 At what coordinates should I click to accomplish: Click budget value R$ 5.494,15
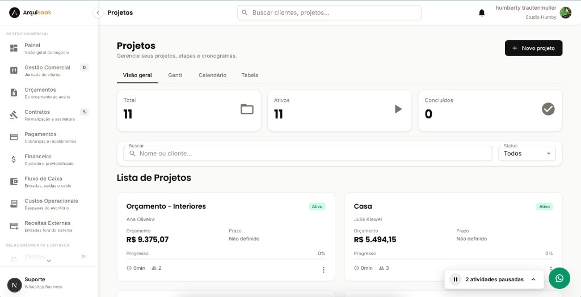[375, 240]
